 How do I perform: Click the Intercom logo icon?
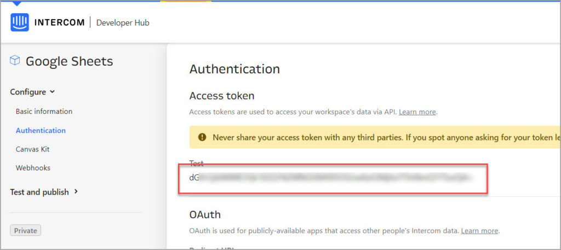tap(19, 22)
